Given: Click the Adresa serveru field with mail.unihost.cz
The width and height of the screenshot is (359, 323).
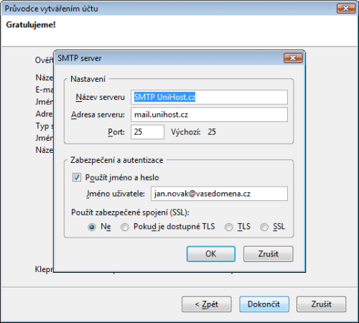Looking at the screenshot, I should [x=209, y=115].
